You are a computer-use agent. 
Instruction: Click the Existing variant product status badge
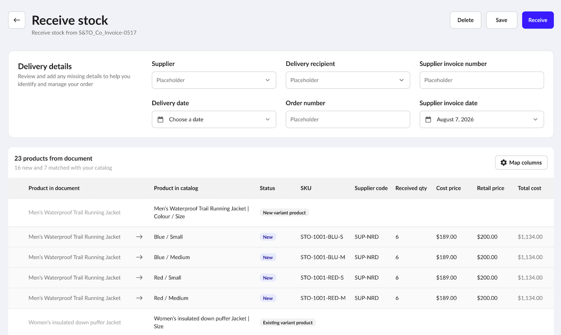pos(288,323)
